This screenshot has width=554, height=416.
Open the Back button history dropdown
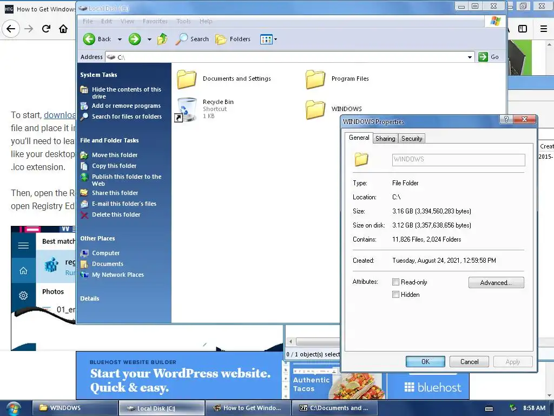[x=120, y=39]
